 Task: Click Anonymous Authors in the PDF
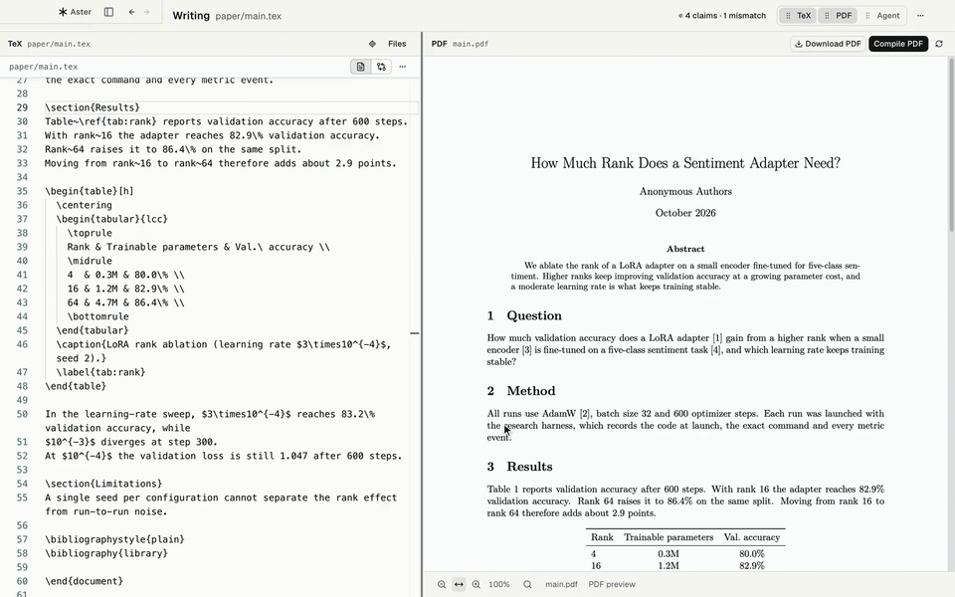click(x=685, y=191)
